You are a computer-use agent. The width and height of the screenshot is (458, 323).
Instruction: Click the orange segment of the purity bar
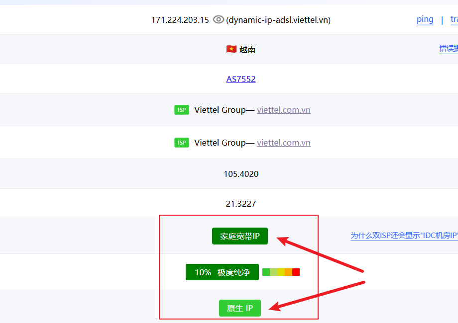[288, 272]
